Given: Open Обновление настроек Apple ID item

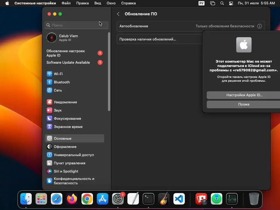Looking at the screenshot, I should pyautogui.click(x=74, y=53).
